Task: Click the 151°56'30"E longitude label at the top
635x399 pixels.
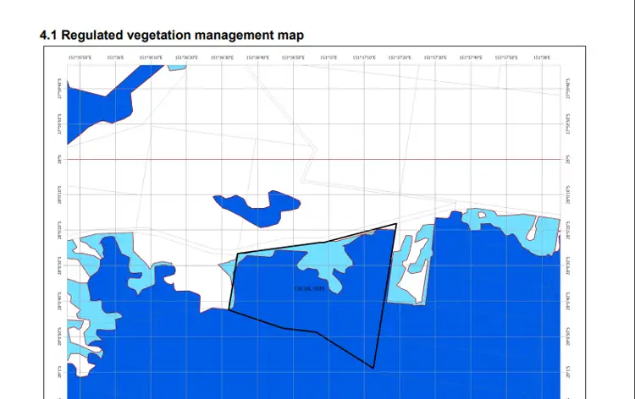Action: 221,58
